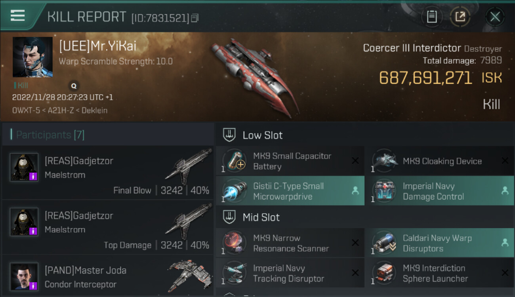Select the Gistii C-Type Small Microwarpdrive item
The image size is (515, 297).
(x=290, y=191)
